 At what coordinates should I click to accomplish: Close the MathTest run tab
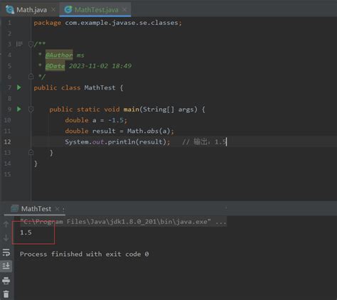point(57,209)
